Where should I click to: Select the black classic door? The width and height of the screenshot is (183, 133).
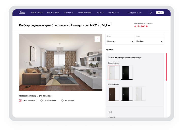(127, 94)
